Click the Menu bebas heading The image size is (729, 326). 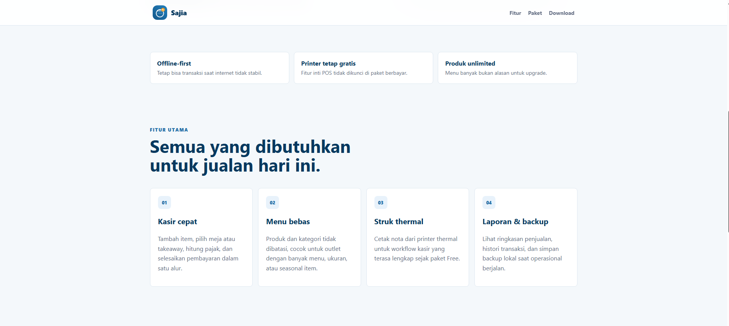(288, 222)
